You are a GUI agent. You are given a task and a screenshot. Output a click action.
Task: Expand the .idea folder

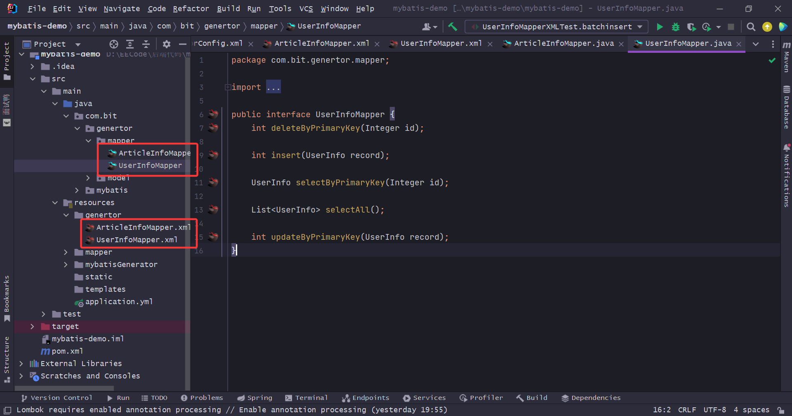click(32, 66)
